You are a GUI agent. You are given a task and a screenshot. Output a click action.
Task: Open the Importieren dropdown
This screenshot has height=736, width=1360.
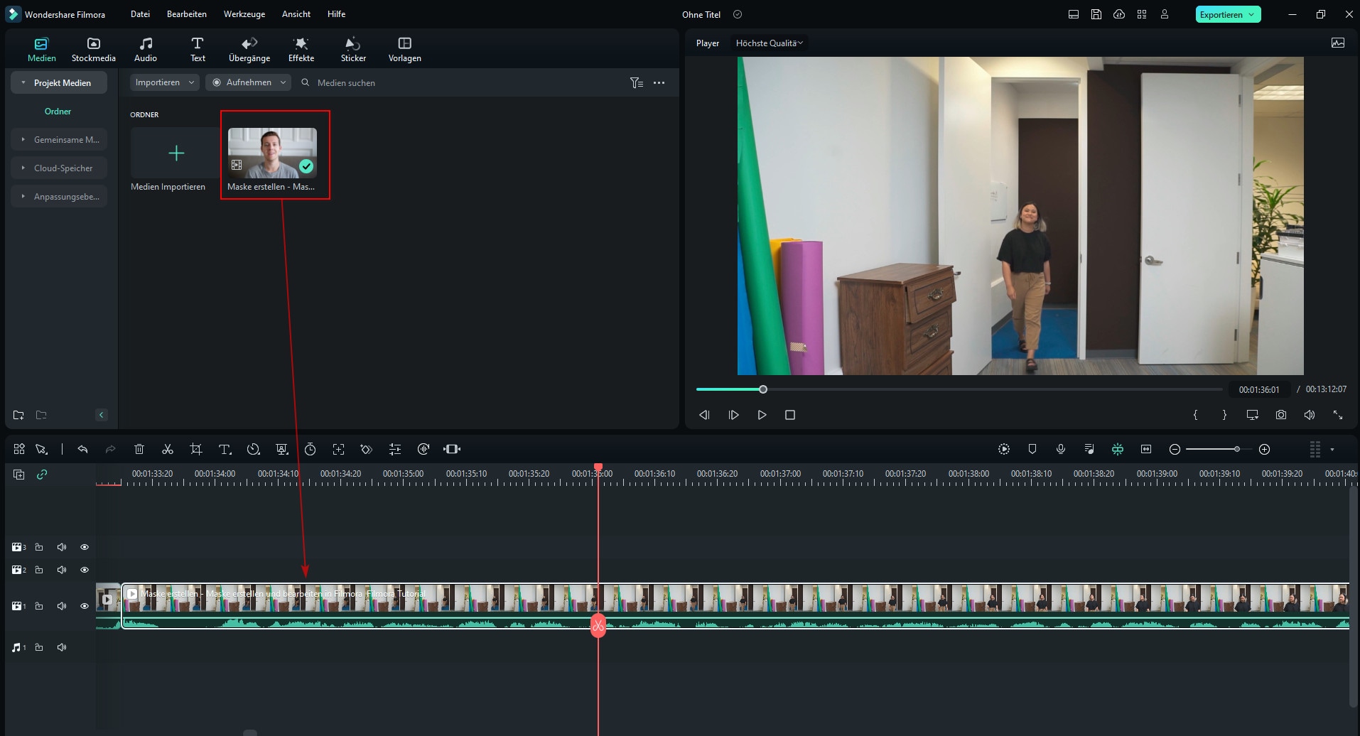coord(165,82)
